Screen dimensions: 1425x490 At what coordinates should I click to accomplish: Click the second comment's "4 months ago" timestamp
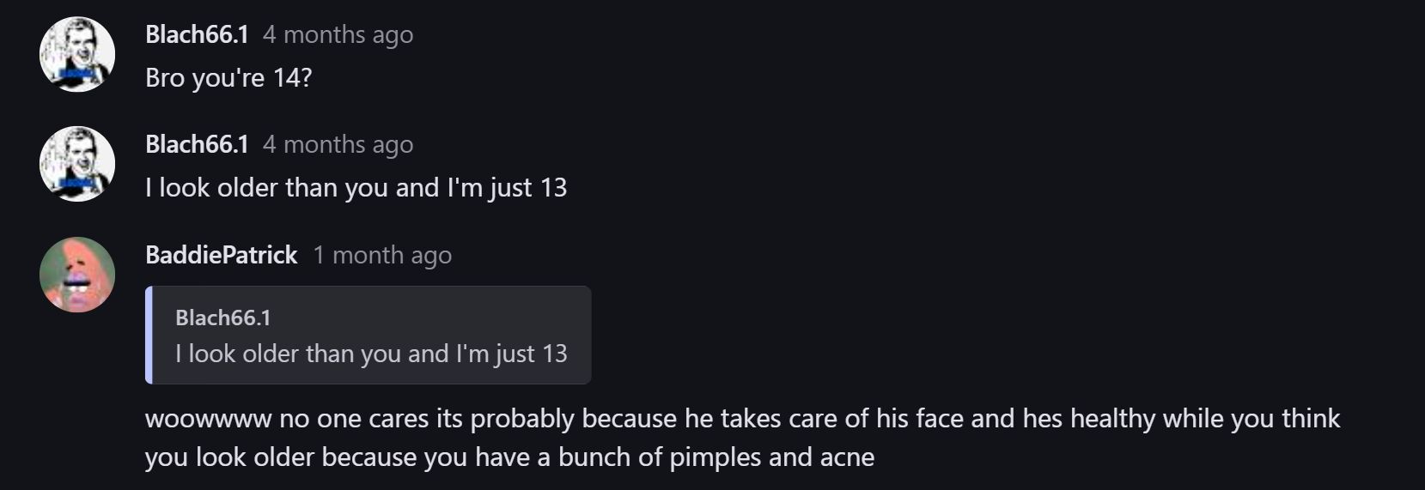click(x=338, y=144)
